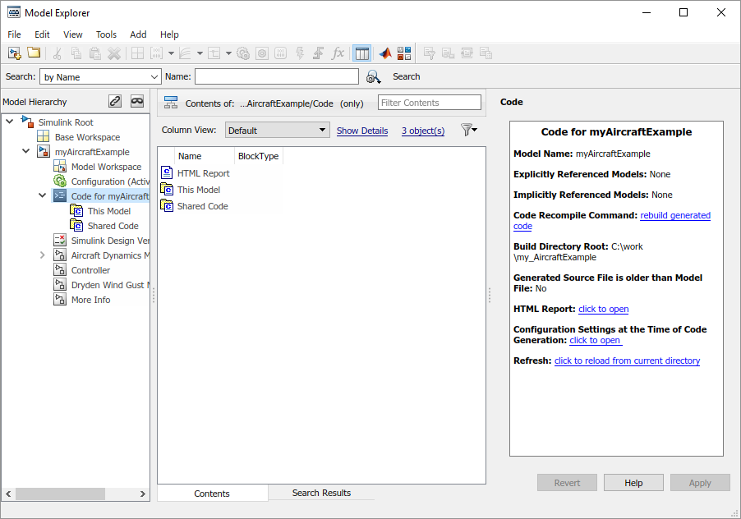Image resolution: width=741 pixels, height=519 pixels.
Task: Select Simulink Design Verifier tree item
Action: [x=110, y=241]
